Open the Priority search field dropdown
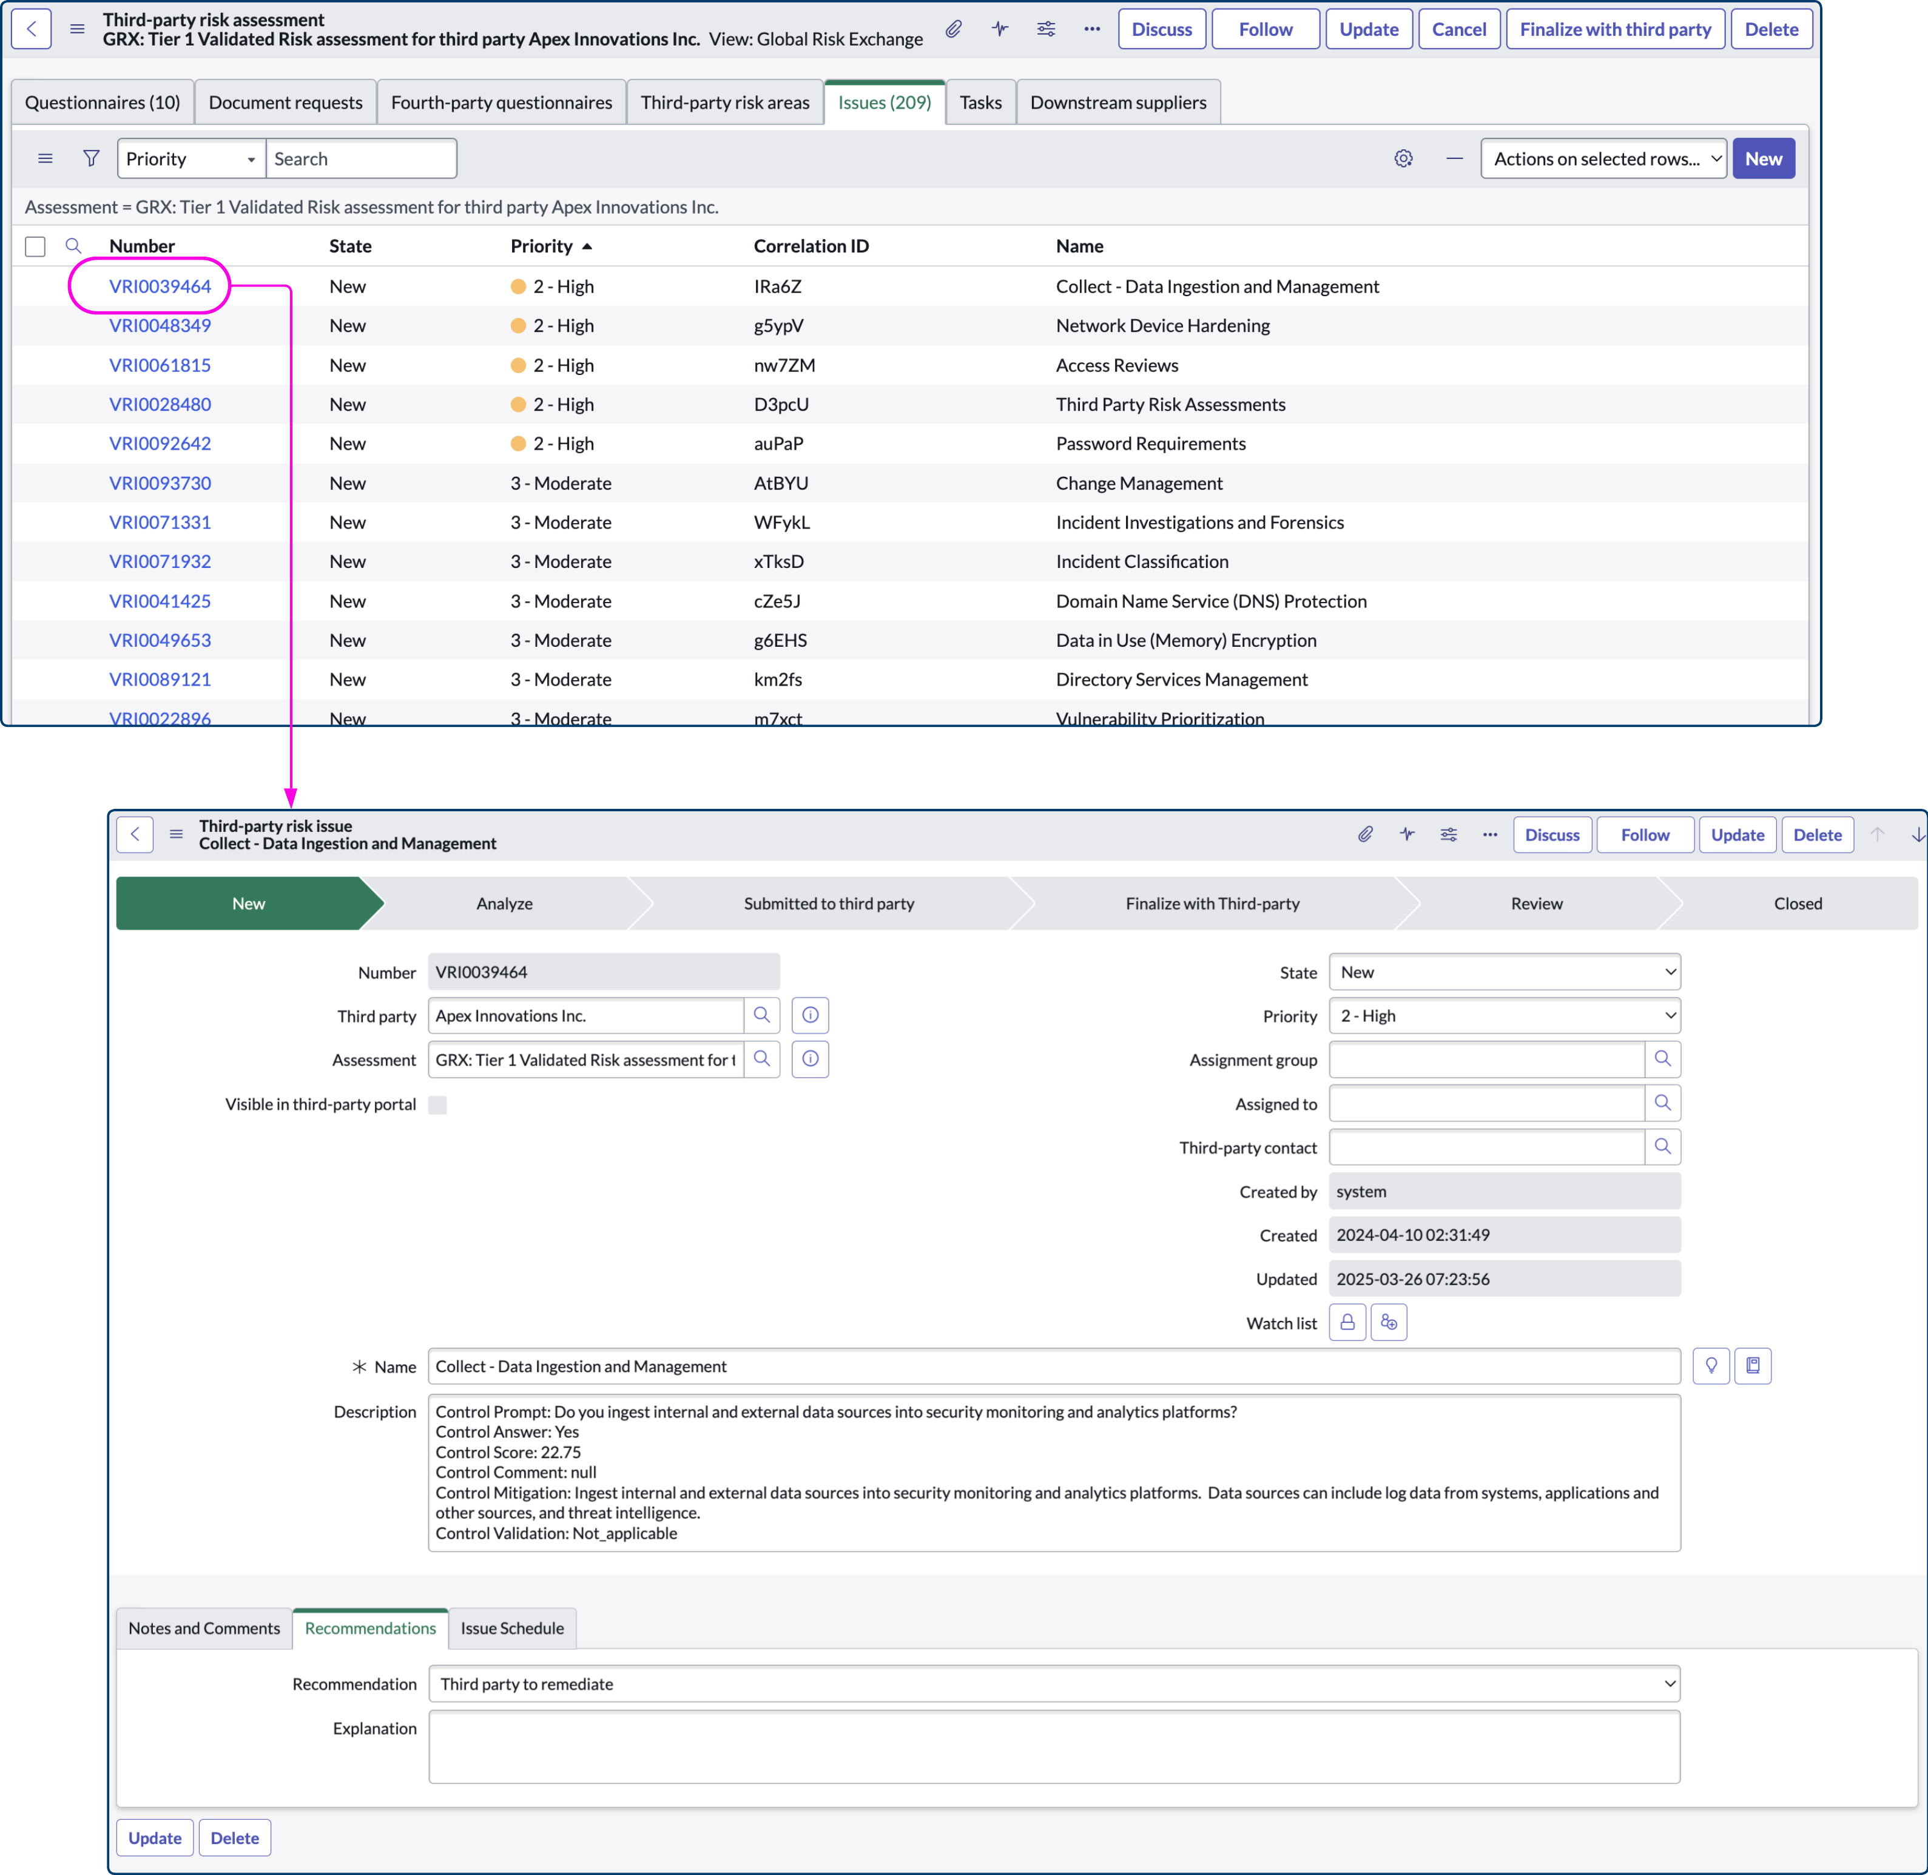The height and width of the screenshot is (1875, 1928). tap(192, 158)
